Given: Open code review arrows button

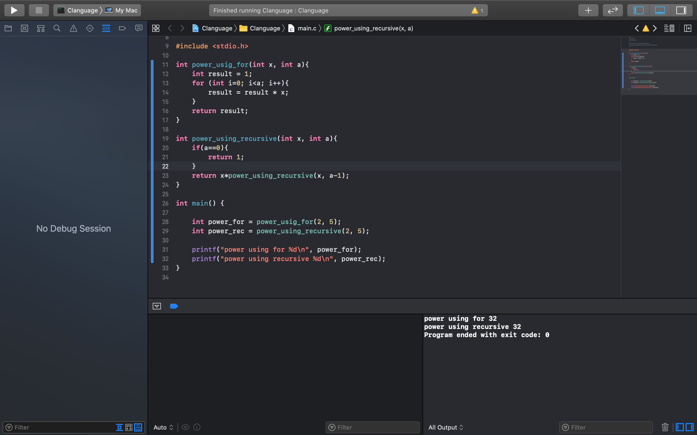Looking at the screenshot, I should pyautogui.click(x=613, y=10).
